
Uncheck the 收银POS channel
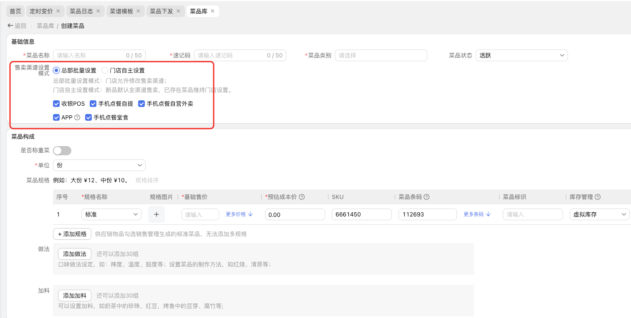(56, 104)
